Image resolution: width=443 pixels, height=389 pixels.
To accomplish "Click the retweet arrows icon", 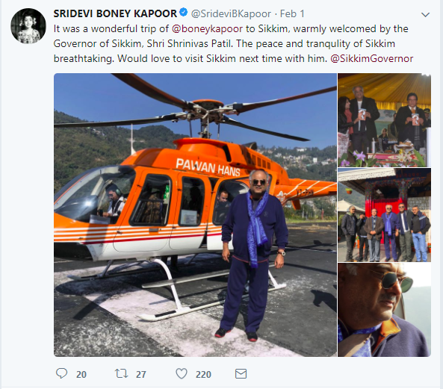I will pyautogui.click(x=121, y=374).
